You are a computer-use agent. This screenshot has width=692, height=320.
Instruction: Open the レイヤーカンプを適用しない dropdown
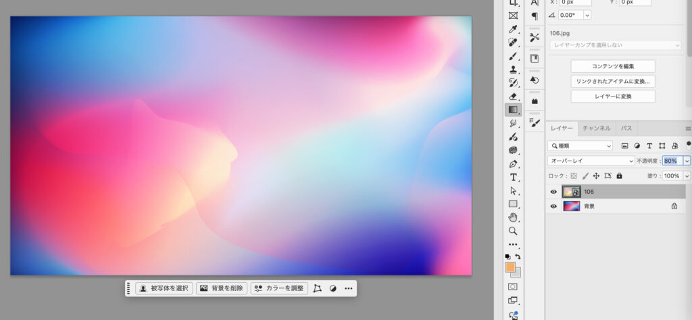tap(615, 45)
